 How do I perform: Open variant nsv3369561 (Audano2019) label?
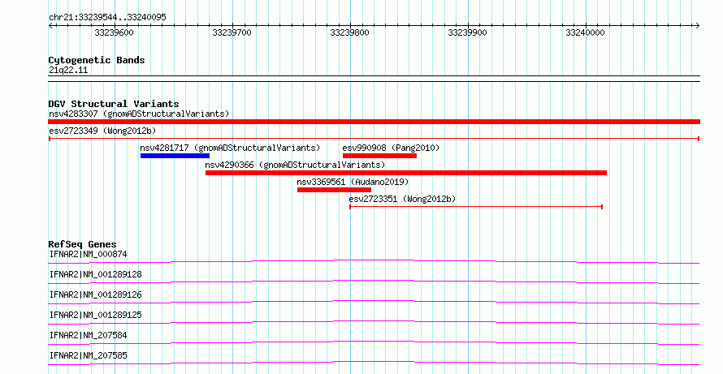pyautogui.click(x=353, y=182)
